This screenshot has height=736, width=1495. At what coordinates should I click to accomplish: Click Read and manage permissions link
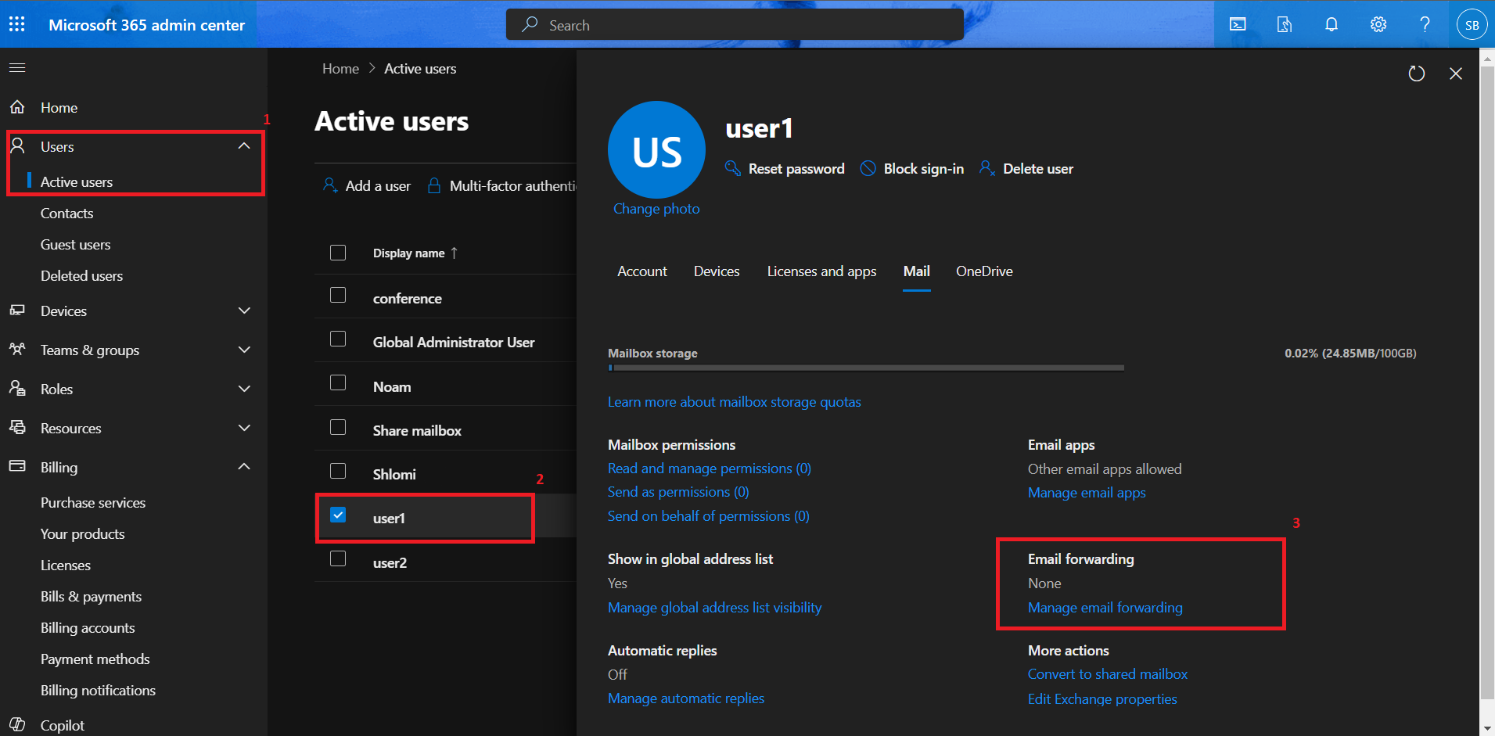coord(710,469)
